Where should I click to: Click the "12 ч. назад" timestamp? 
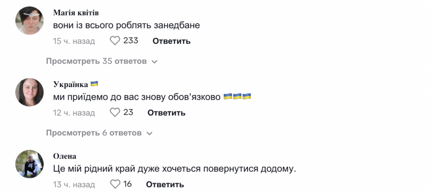coord(74,113)
